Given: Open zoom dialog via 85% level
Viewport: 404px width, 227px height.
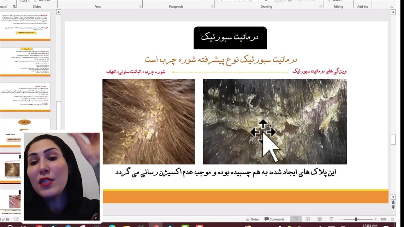Looking at the screenshot, I should click(383, 219).
